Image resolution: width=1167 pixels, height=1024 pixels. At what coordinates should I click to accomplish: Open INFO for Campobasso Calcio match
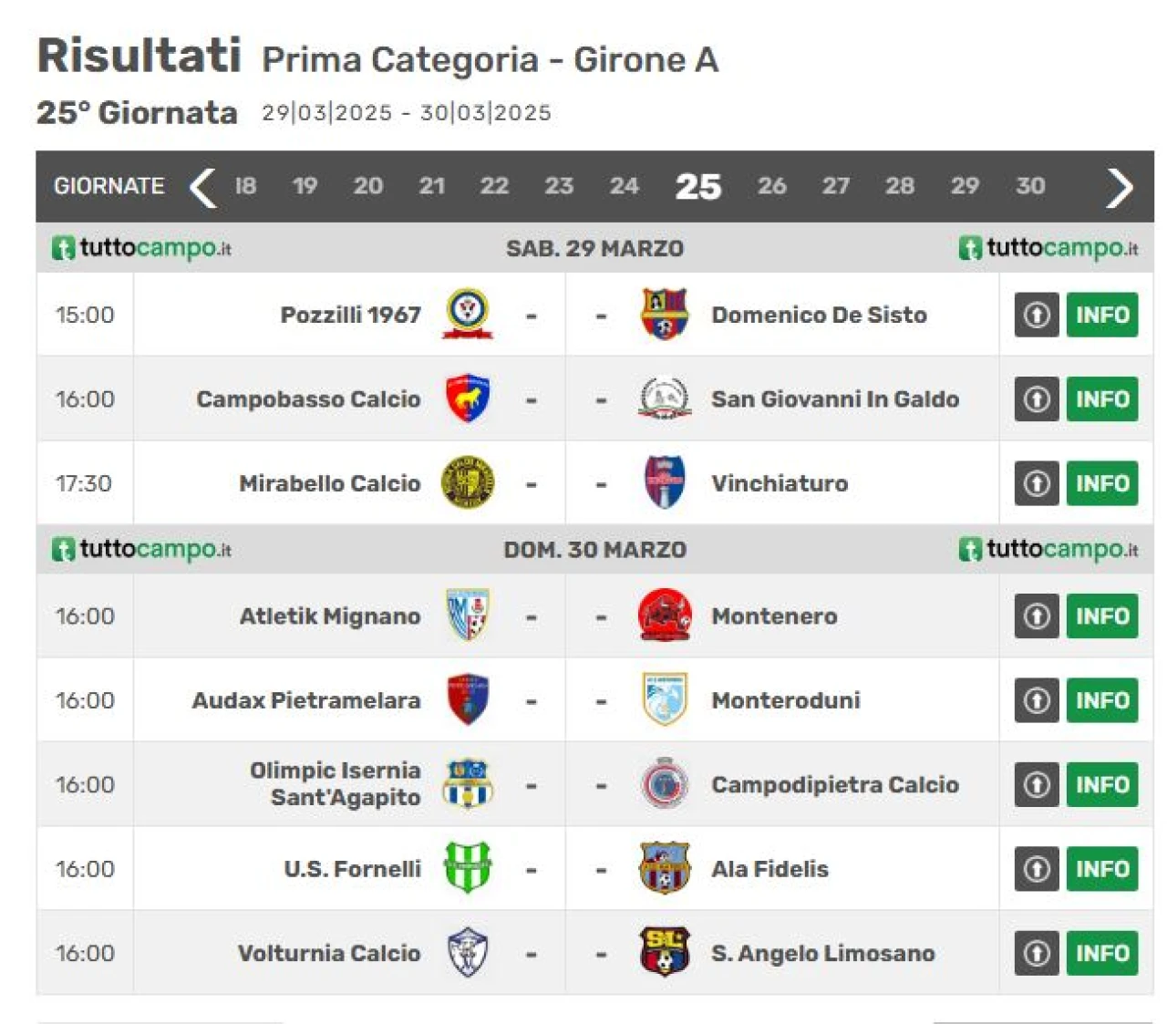(1102, 398)
